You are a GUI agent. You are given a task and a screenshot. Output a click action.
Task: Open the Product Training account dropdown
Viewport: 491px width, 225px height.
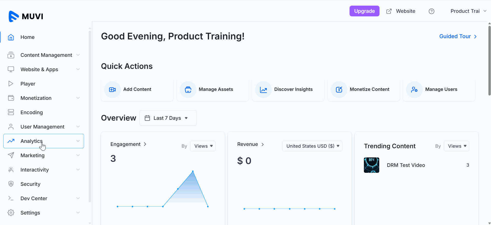tap(468, 11)
